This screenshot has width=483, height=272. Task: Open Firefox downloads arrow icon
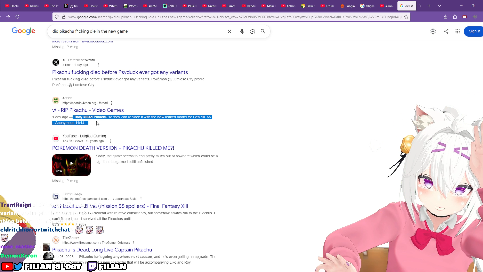point(445,17)
